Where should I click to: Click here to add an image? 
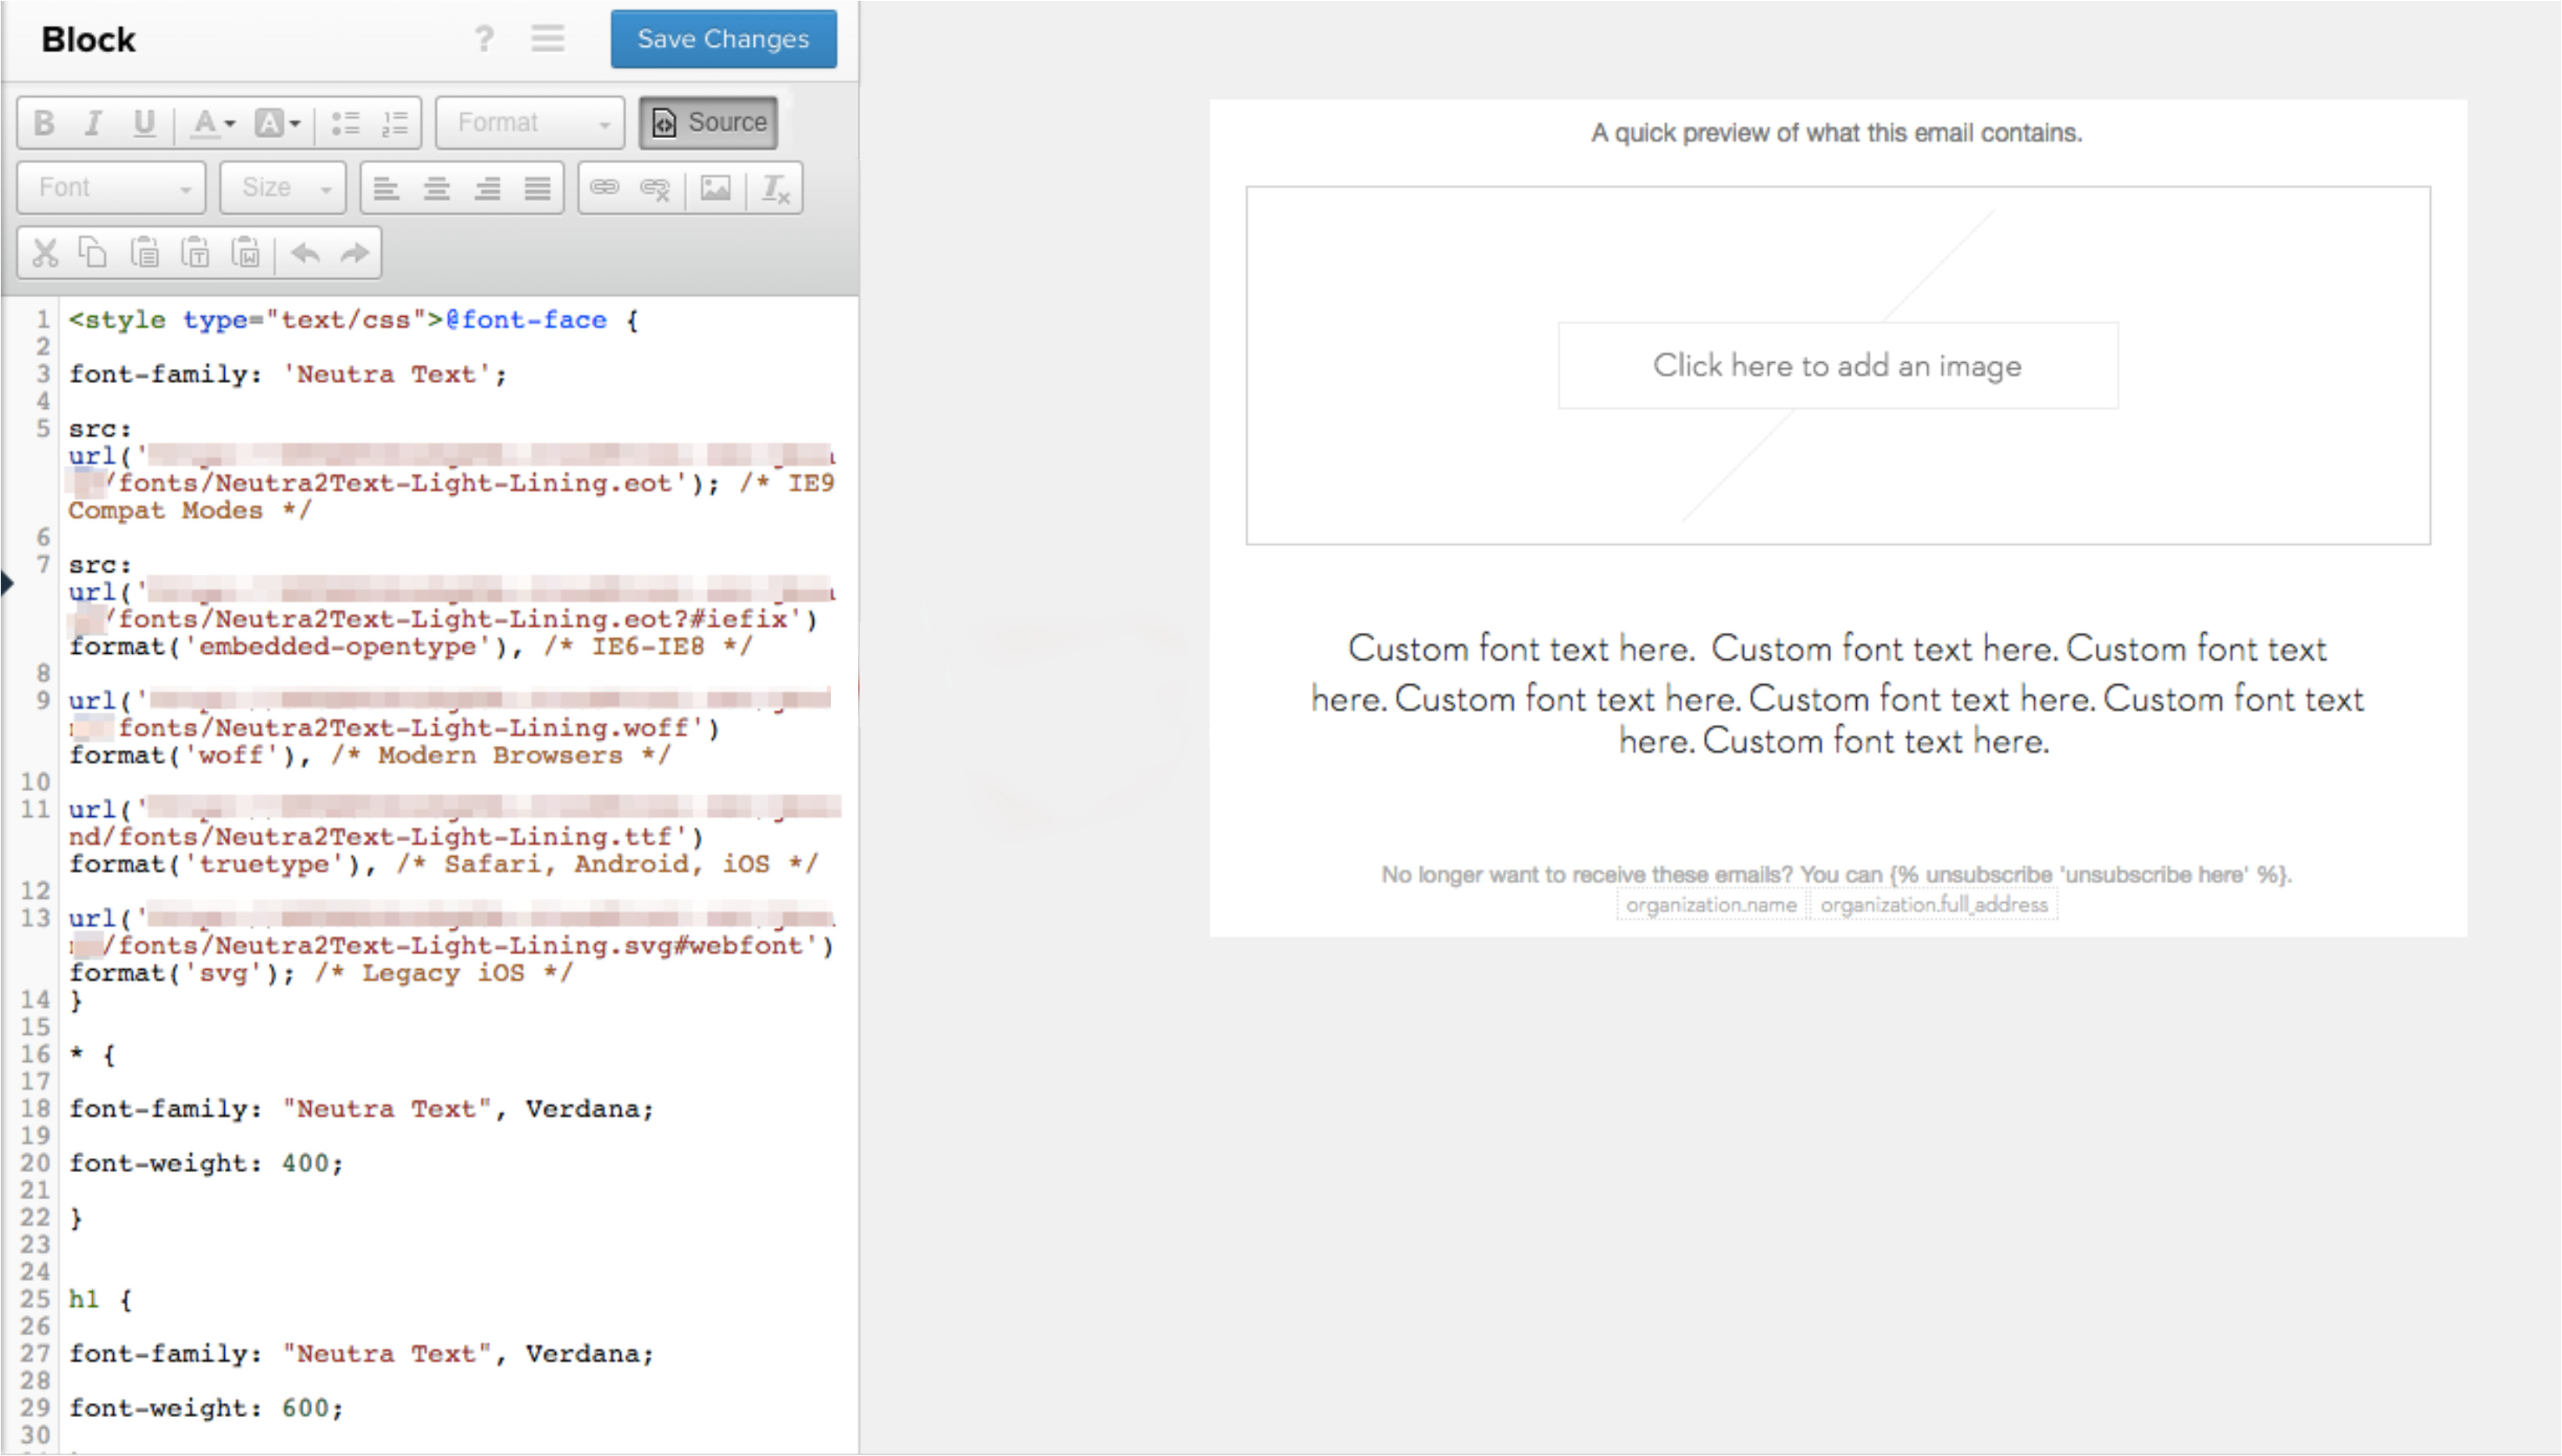[1837, 366]
